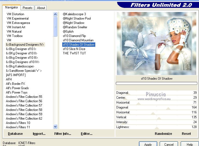Select &<Background Designers IV> category
Screen dimensions: 199x146
[x=25, y=45]
